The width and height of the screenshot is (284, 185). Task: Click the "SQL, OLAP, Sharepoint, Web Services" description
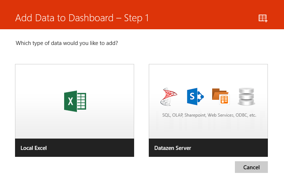click(x=198, y=115)
